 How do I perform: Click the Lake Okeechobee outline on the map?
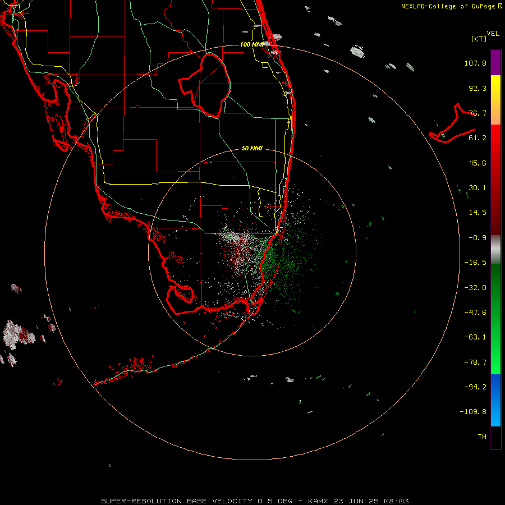205,86
